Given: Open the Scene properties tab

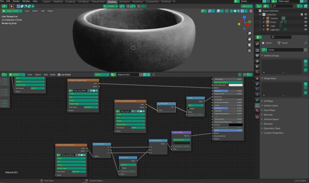Looking at the screenshot, I should click(x=257, y=66).
